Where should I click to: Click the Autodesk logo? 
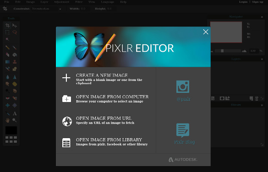183,160
